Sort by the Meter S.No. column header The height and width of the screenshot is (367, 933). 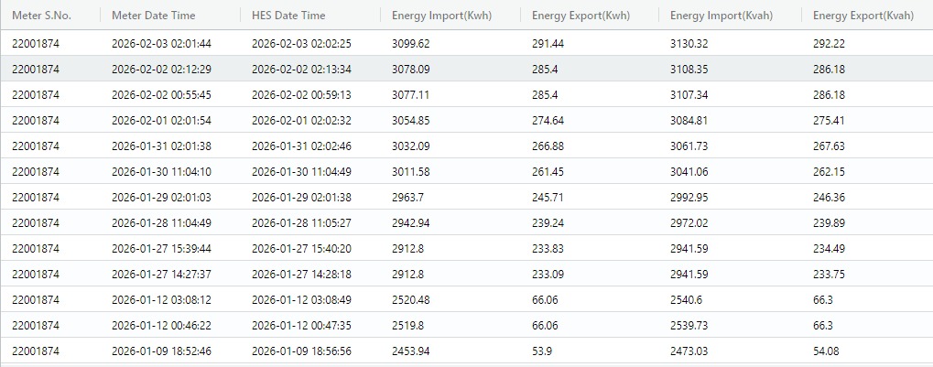click(x=41, y=16)
